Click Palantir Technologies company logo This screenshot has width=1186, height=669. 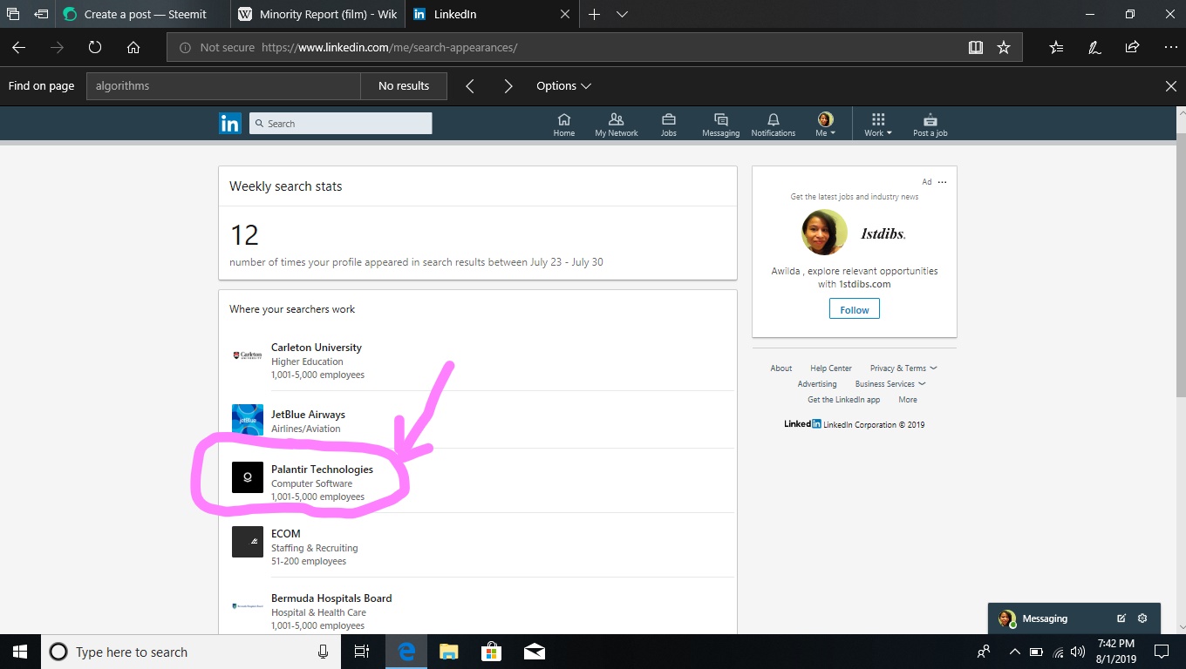click(x=248, y=477)
